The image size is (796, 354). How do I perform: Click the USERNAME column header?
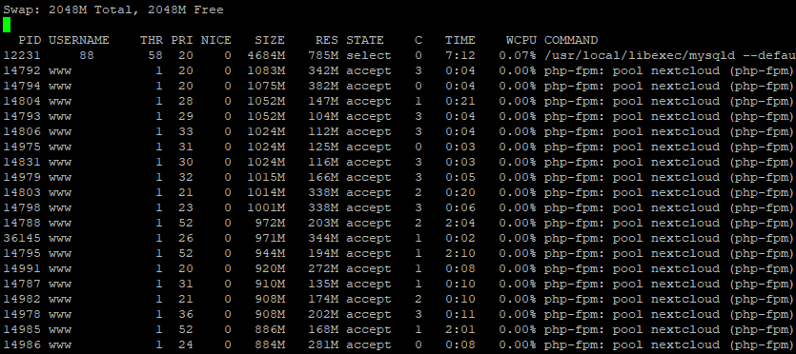(x=79, y=40)
